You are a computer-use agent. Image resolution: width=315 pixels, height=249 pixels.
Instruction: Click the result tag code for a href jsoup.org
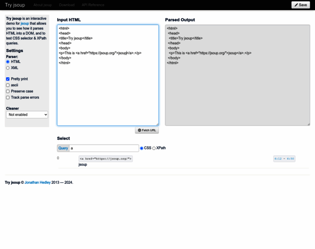coord(105,159)
